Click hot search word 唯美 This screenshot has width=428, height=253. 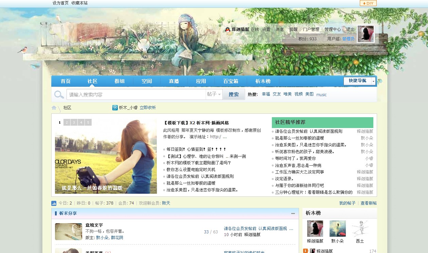(x=287, y=94)
